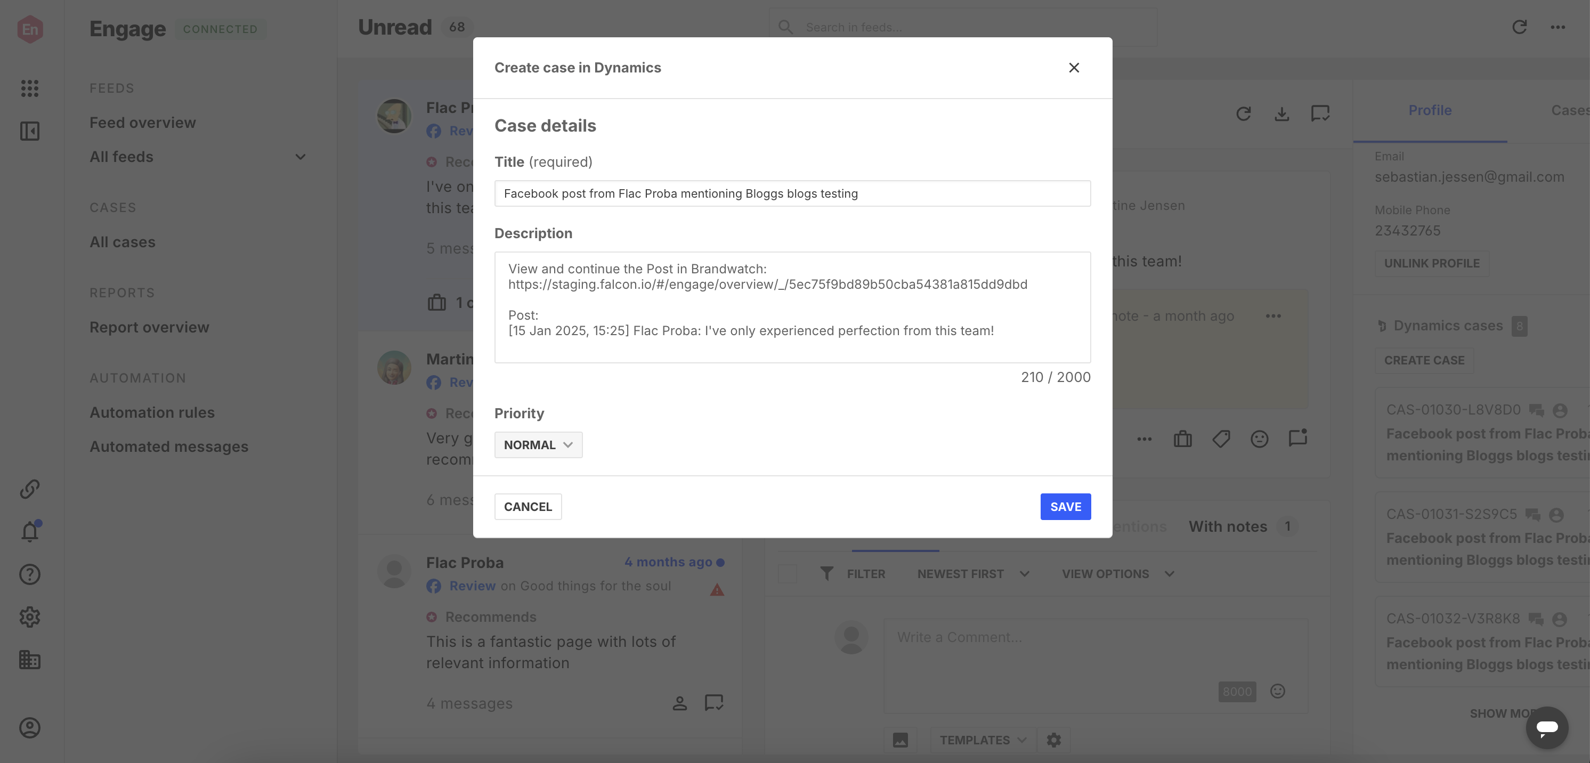1590x763 pixels.
Task: Click the Engage logo icon
Action: [x=30, y=29]
